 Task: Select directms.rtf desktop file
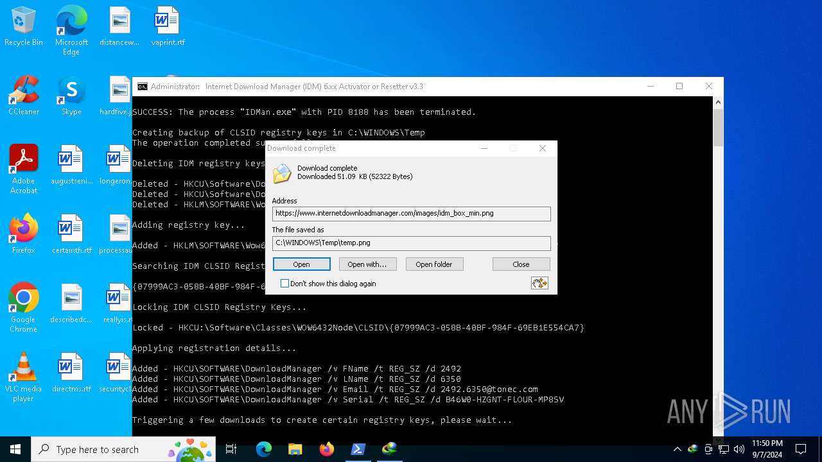(x=71, y=373)
